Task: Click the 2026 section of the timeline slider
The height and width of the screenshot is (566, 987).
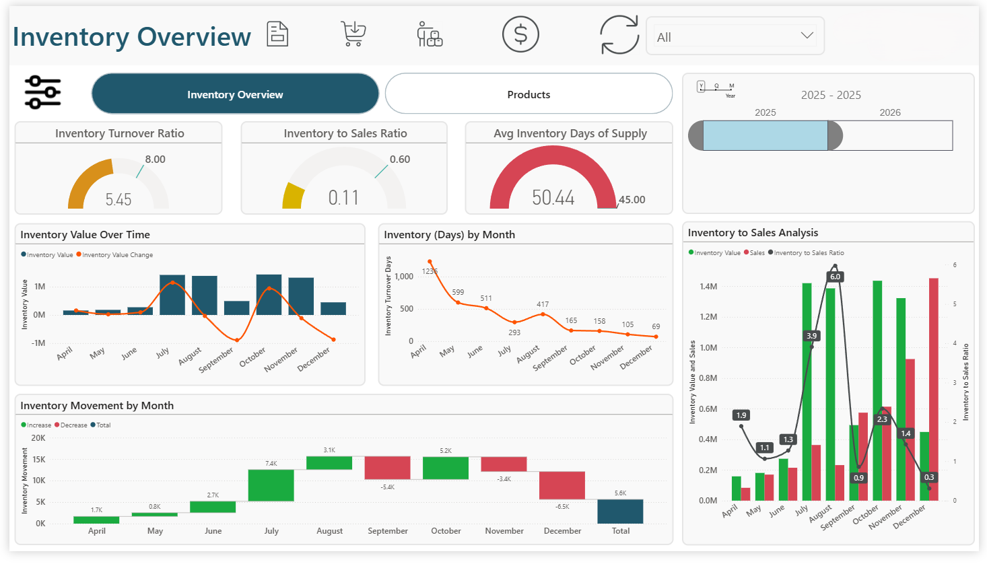Action: [x=890, y=135]
